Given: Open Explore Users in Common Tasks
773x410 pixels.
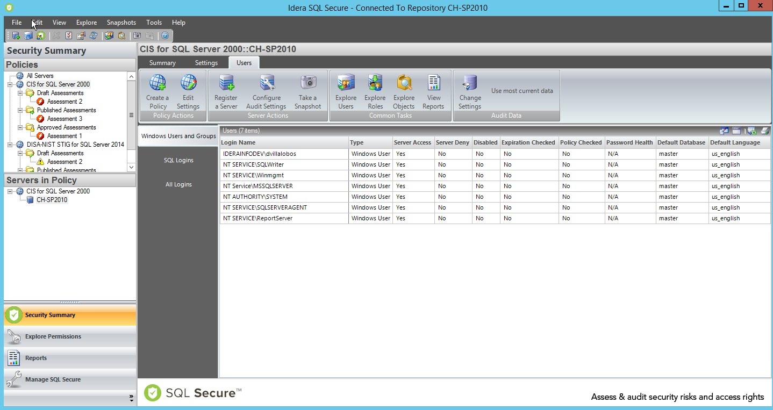Looking at the screenshot, I should [x=346, y=92].
